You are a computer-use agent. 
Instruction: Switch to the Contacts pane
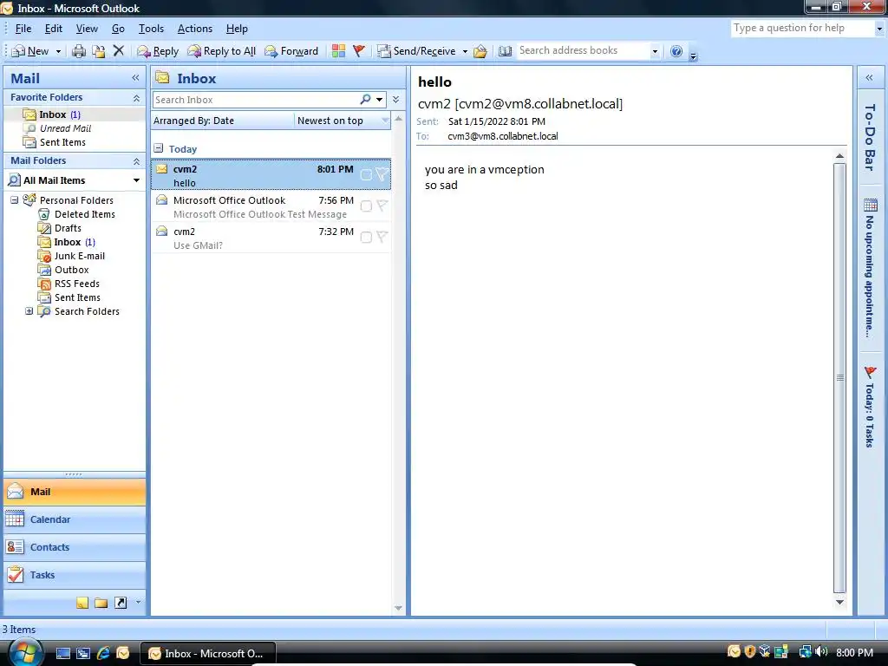(x=75, y=547)
